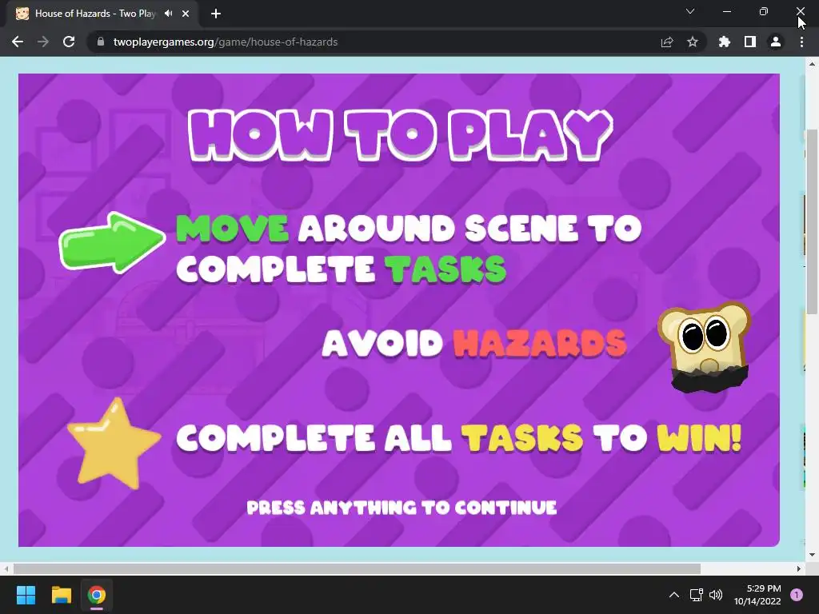This screenshot has height=614, width=819.
Task: Click the vertical page scrollbar thumb
Action: (x=812, y=222)
